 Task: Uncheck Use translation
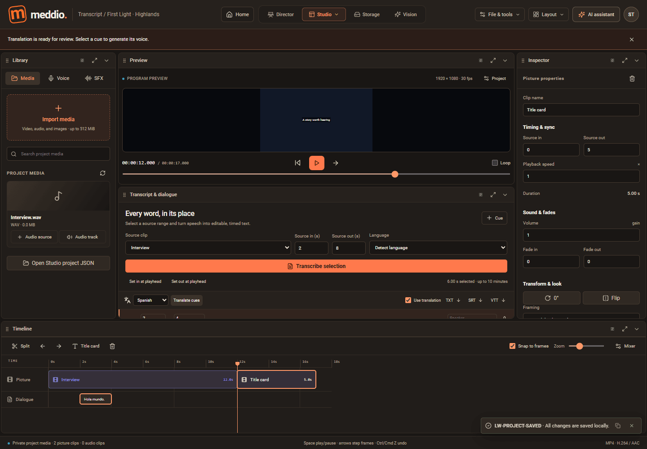pyautogui.click(x=408, y=300)
